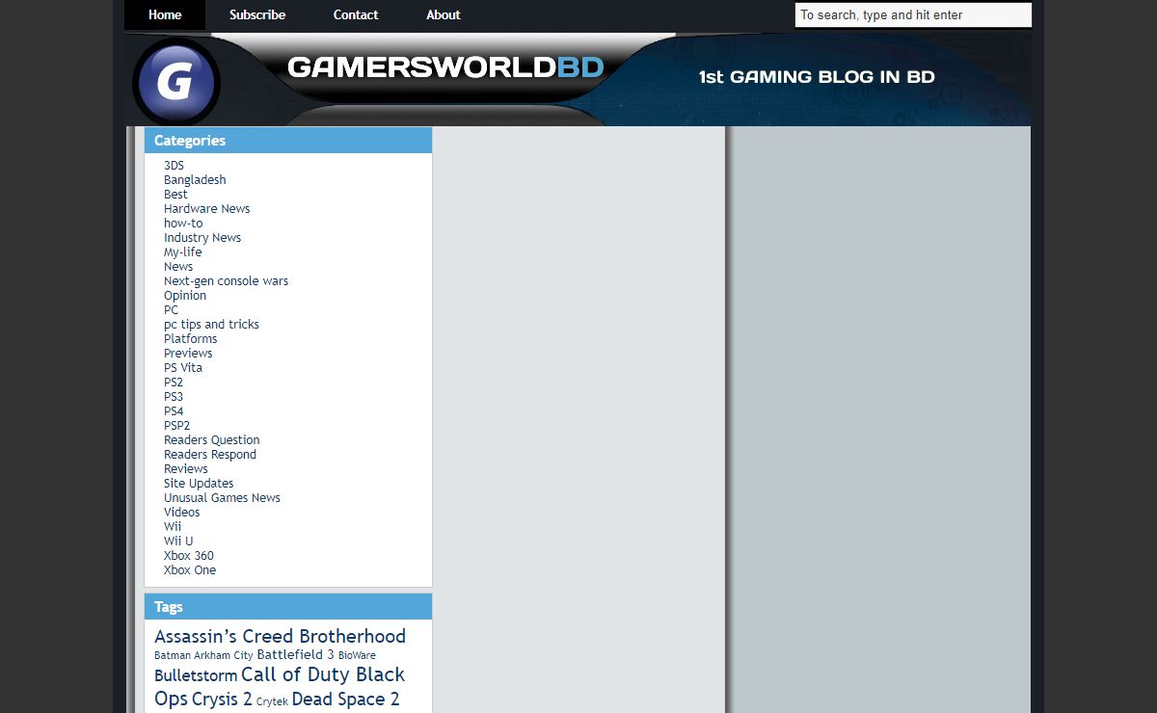Screen dimensions: 1157x713
Task: Select the Assassin's Creed Brotherhood tag
Action: point(280,636)
